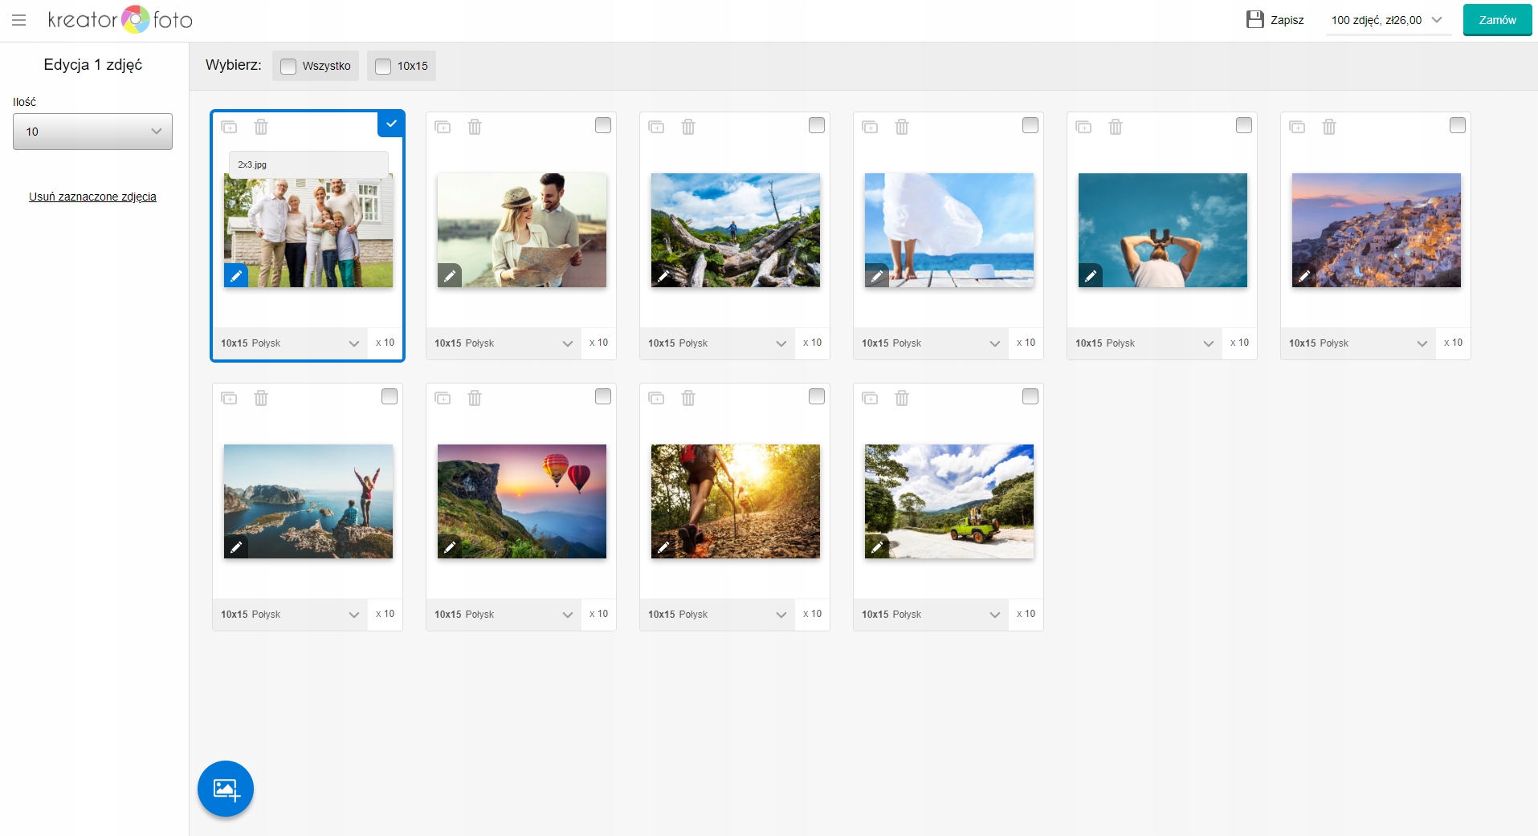The height and width of the screenshot is (836, 1538).
Task: Delete the green jeep photo
Action: 902,398
